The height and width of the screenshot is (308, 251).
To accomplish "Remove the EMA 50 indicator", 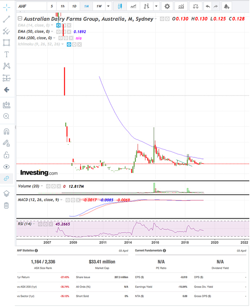I will (69, 32).
